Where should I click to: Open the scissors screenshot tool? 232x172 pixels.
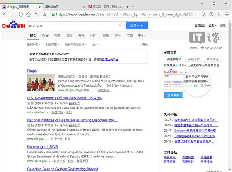click(204, 15)
